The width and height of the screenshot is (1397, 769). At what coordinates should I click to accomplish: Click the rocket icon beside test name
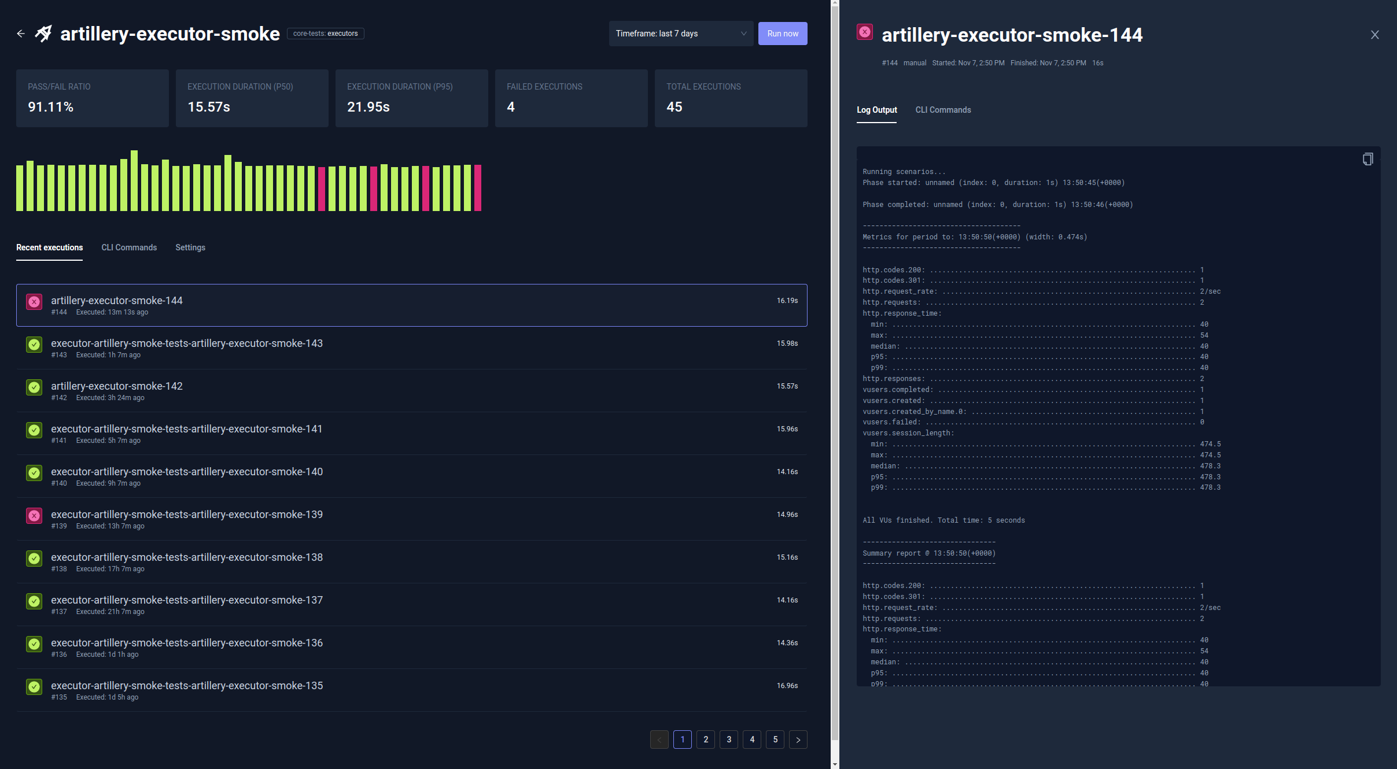[x=44, y=34]
